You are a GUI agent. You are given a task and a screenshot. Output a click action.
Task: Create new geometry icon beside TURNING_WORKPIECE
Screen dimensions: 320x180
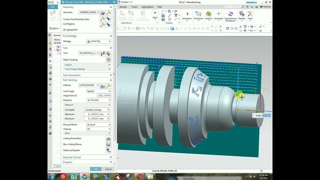(102, 12)
